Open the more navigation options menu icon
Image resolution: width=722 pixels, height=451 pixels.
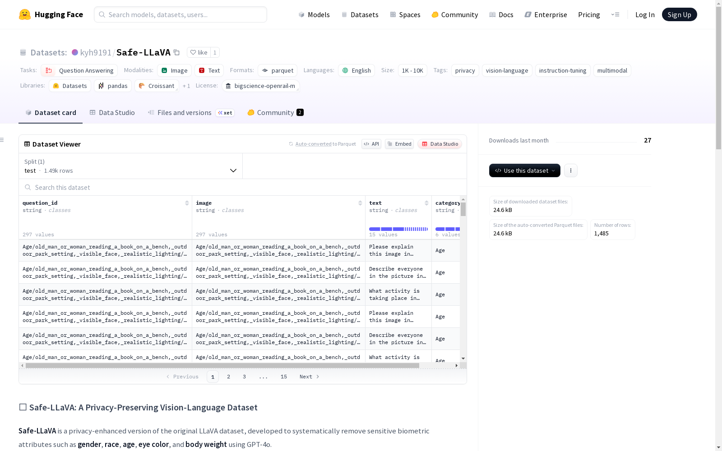[x=615, y=14]
